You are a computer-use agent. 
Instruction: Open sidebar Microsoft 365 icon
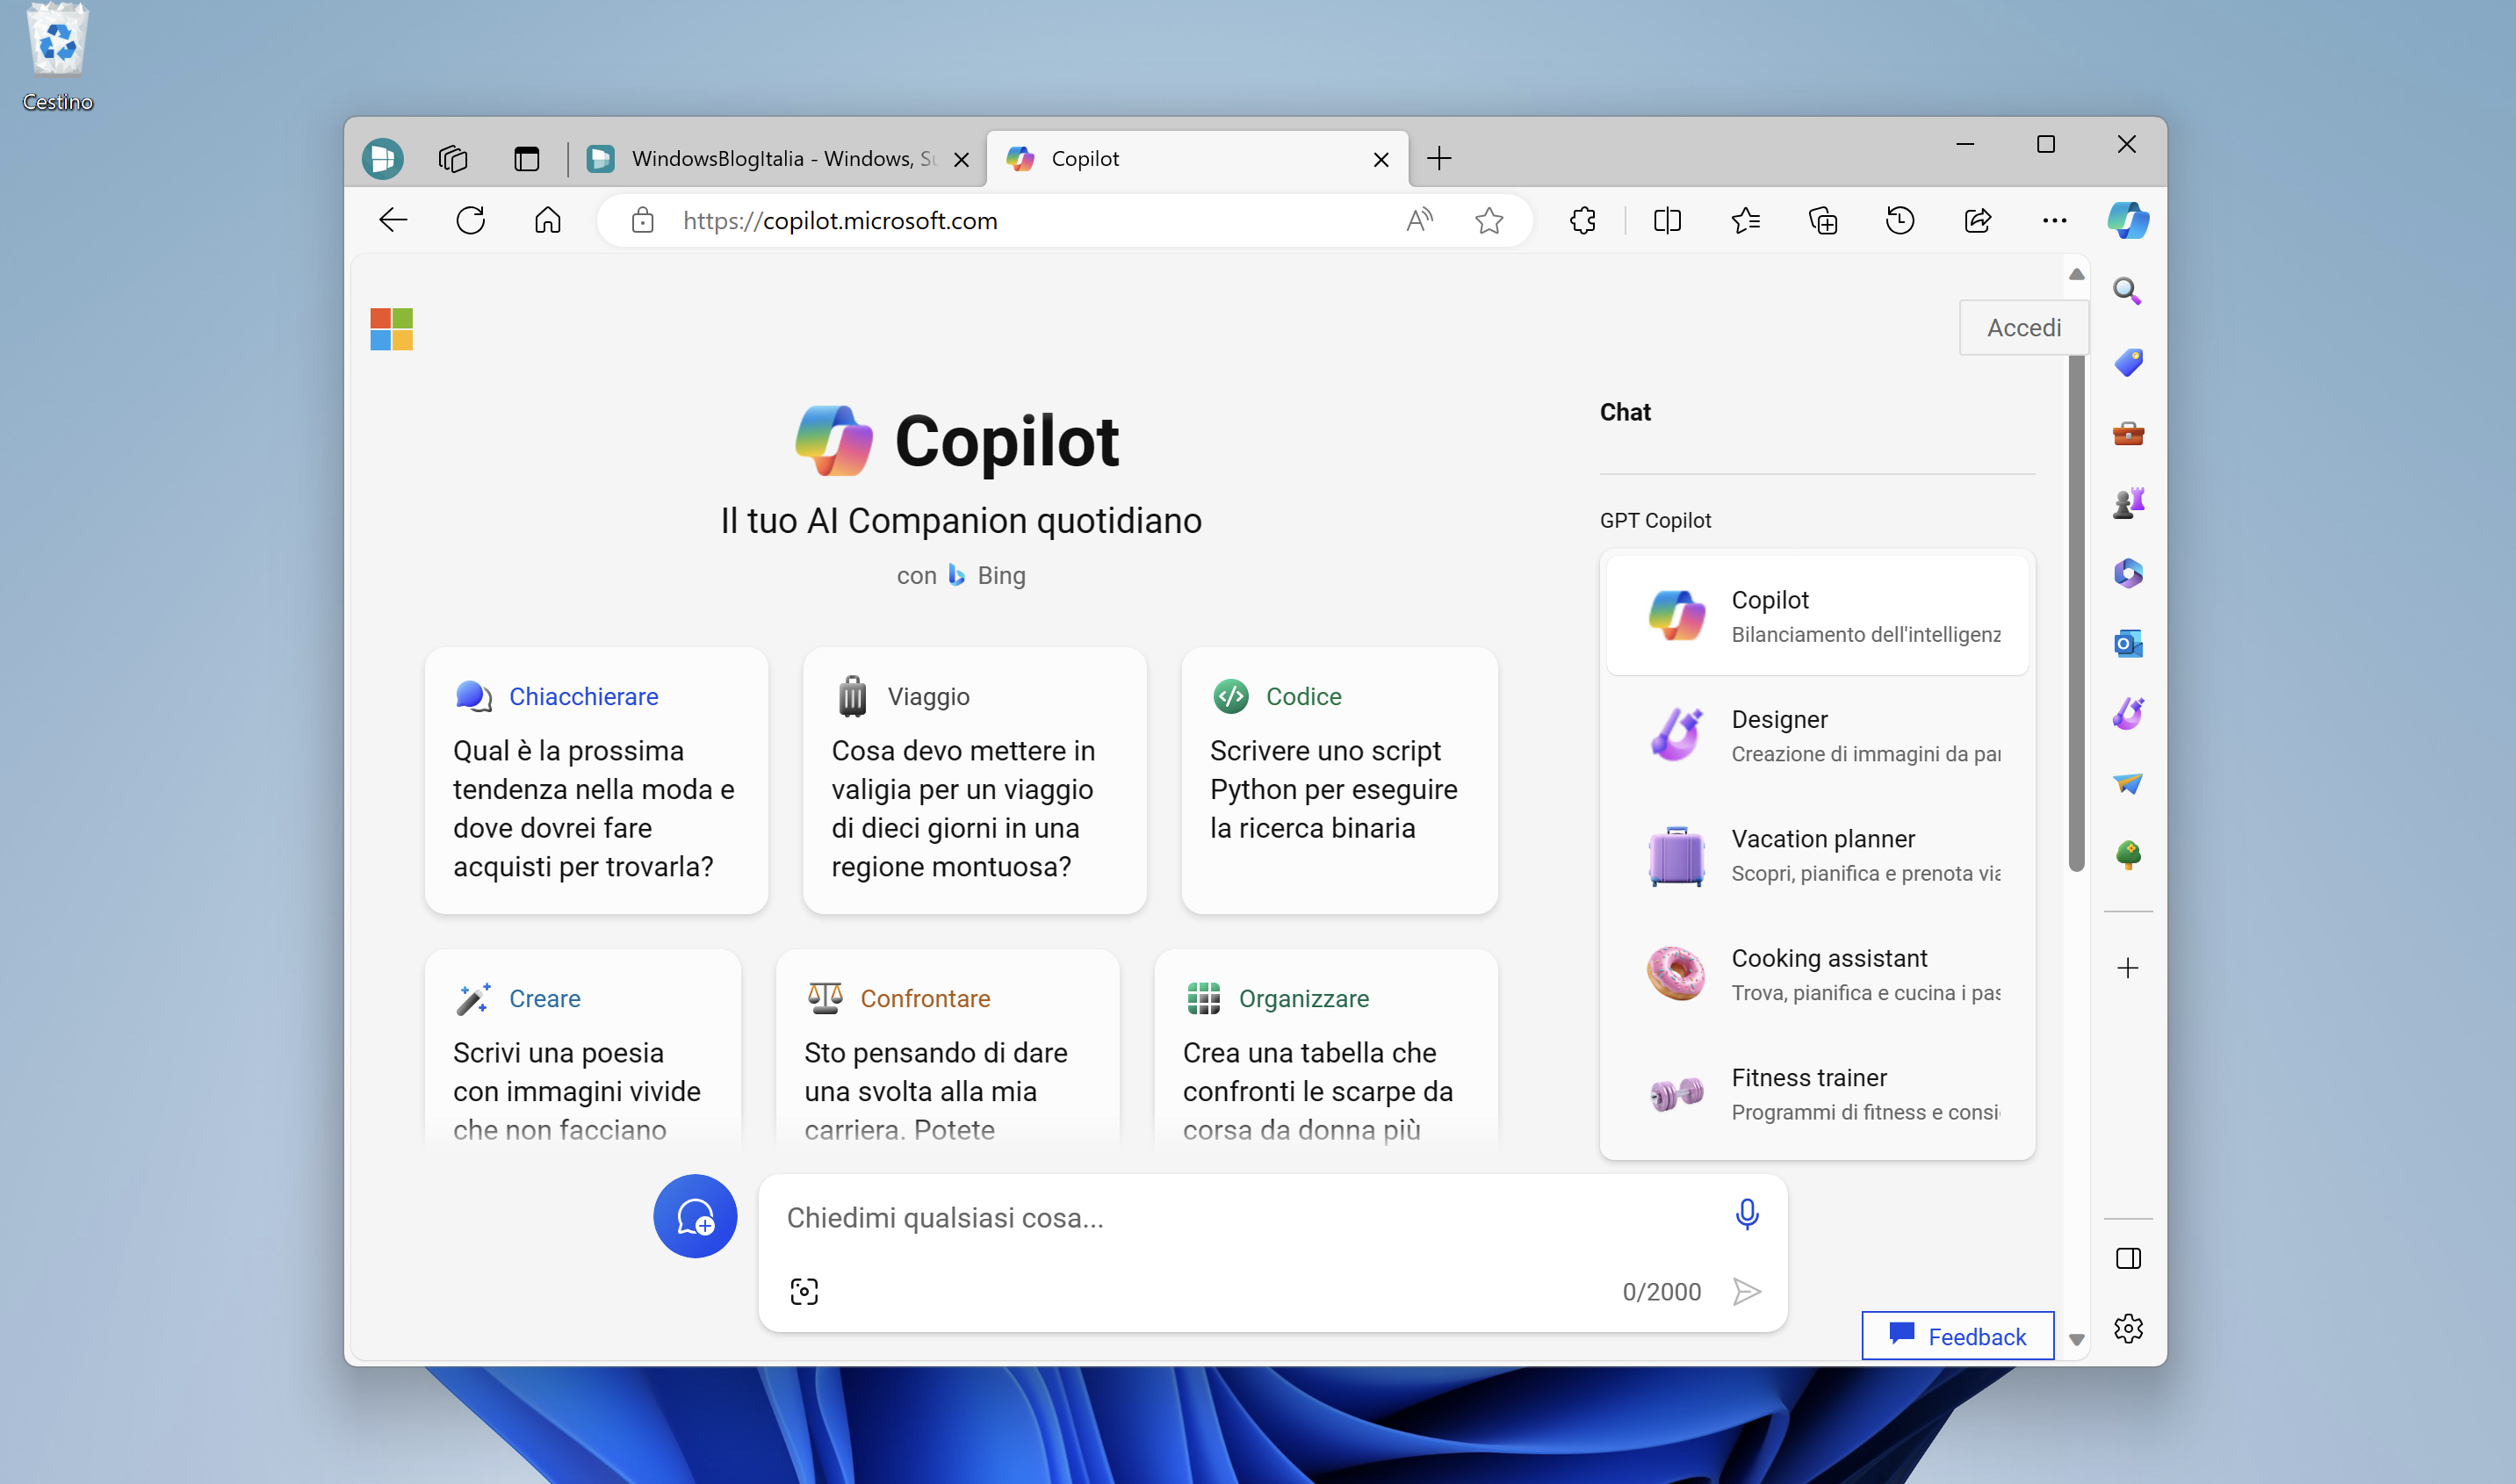(x=2128, y=573)
